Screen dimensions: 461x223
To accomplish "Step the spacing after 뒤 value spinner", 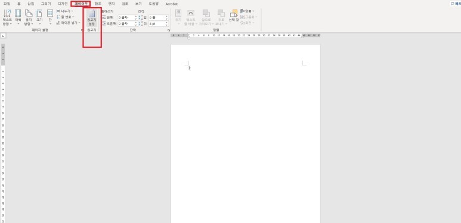I will (x=167, y=24).
